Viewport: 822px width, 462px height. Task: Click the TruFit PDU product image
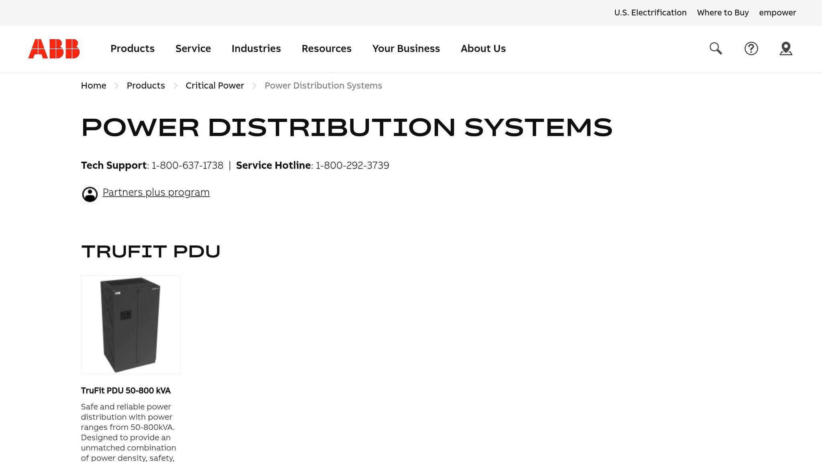[x=130, y=325]
